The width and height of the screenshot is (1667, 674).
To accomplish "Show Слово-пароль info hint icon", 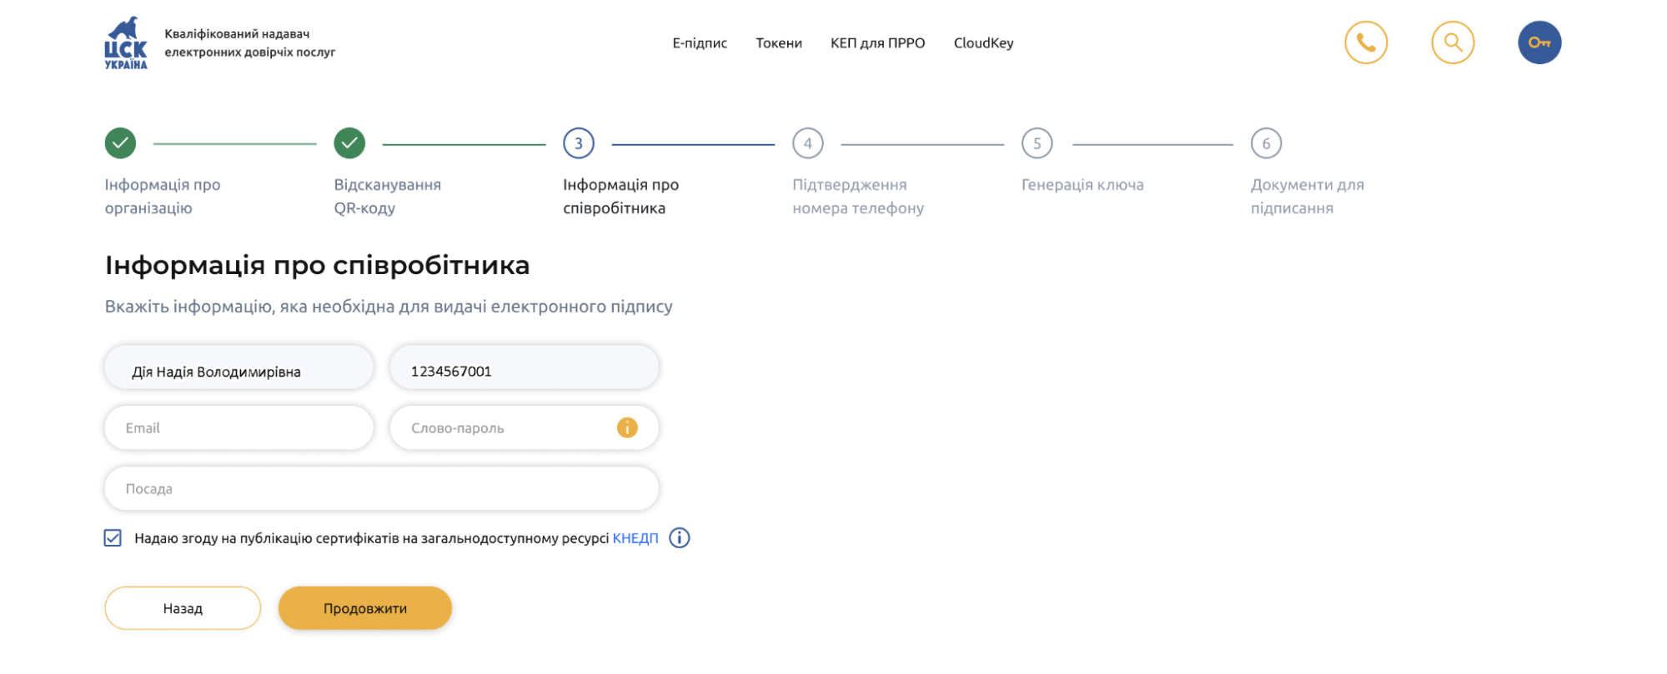I will pyautogui.click(x=627, y=427).
